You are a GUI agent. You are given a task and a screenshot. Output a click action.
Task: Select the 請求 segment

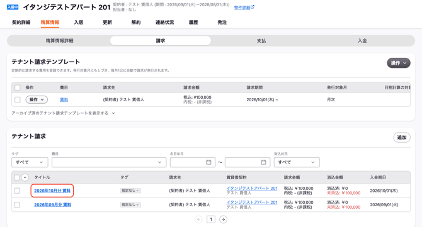point(161,41)
